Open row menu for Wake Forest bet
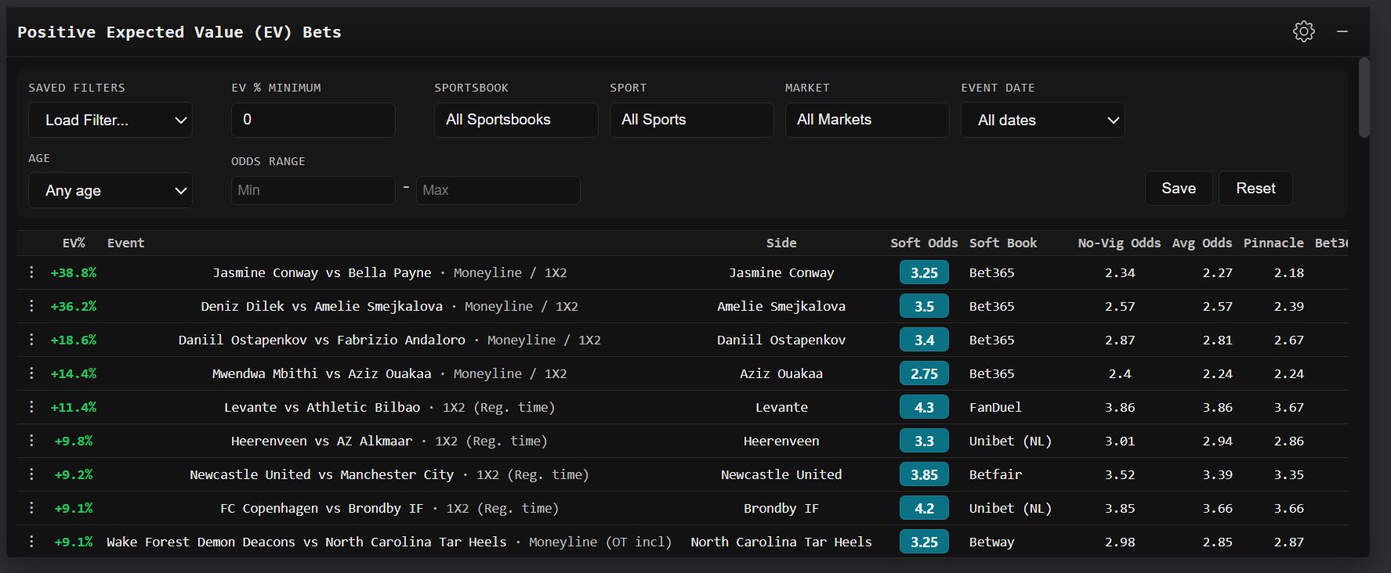1391x573 pixels. (x=31, y=541)
